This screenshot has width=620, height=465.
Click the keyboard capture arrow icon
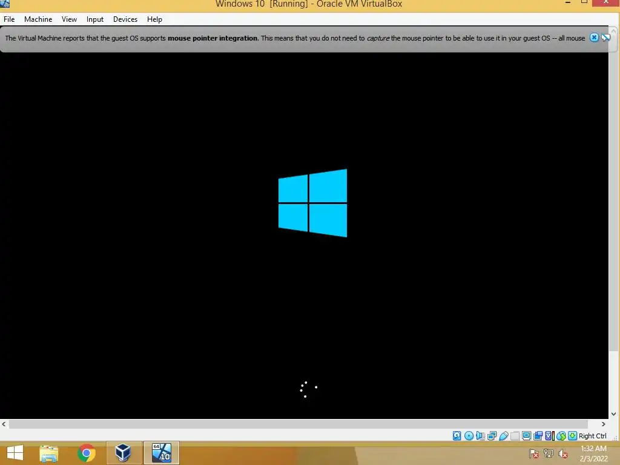click(573, 436)
